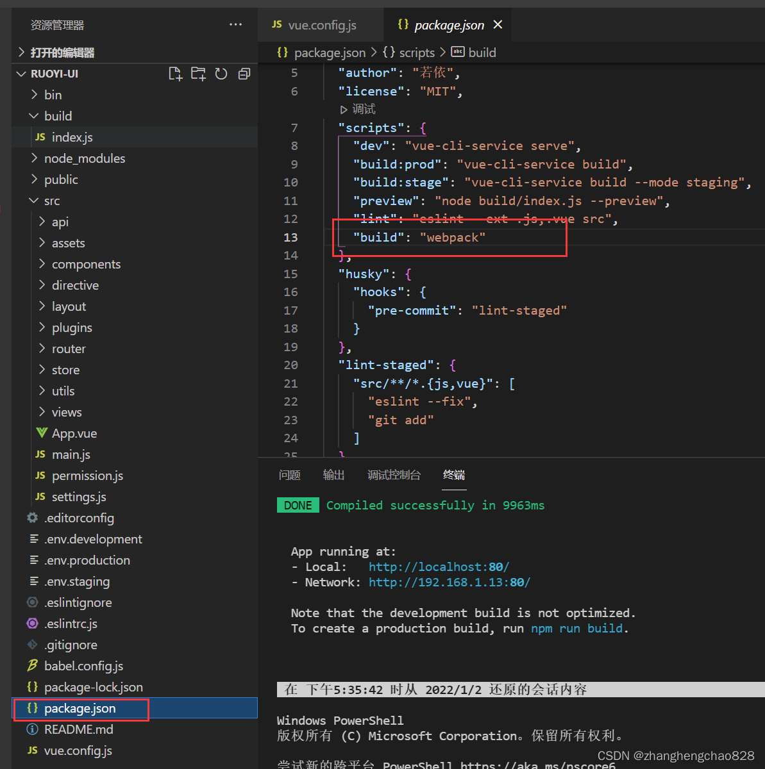Expand the public folder
765x769 pixels.
coord(135,179)
